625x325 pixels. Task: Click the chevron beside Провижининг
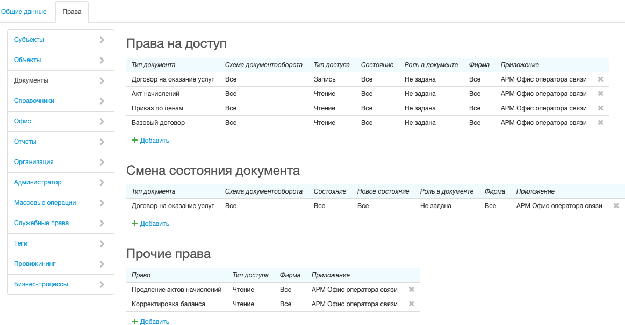click(102, 264)
